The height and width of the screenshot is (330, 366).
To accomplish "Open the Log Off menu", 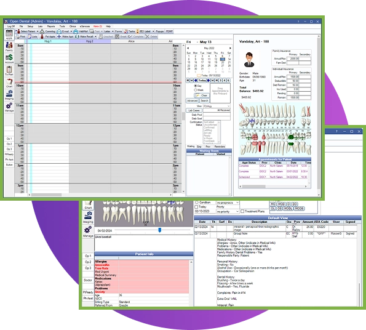I will 11,26.
